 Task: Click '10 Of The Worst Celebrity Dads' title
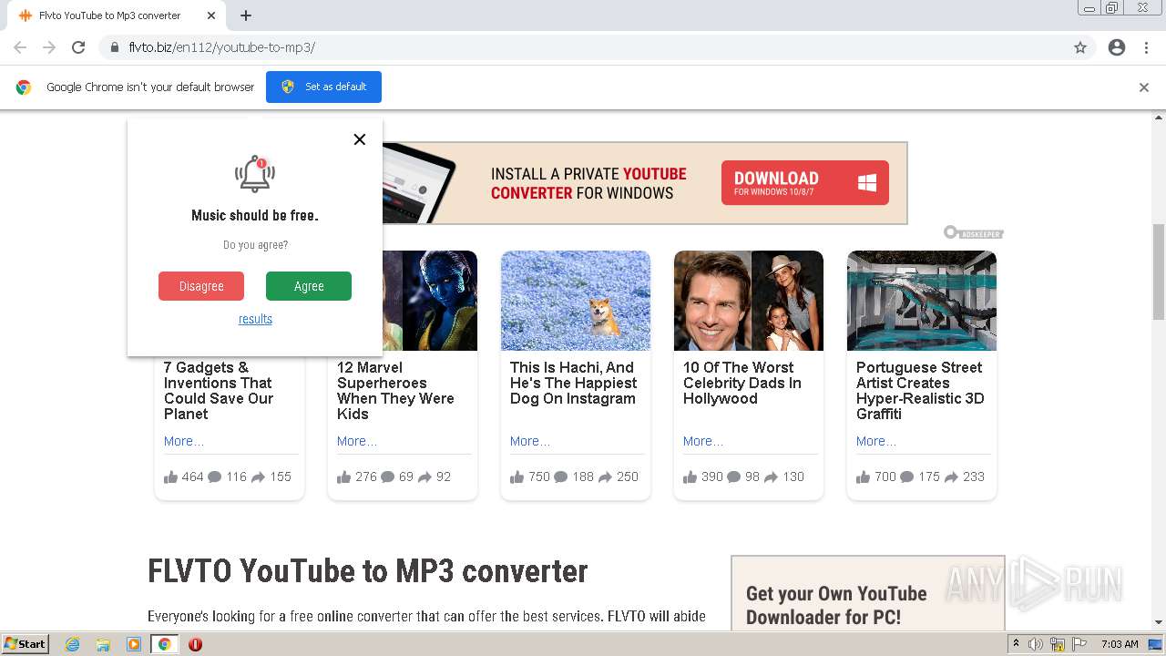click(x=742, y=383)
